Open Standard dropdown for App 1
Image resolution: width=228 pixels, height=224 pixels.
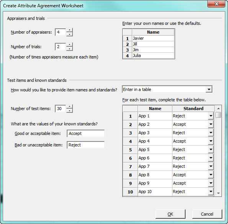(x=211, y=116)
